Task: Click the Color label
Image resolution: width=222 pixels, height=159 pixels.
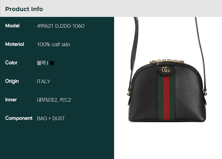Action: (x=11, y=63)
